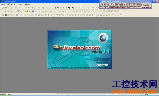Toggle the project workspace colored icon
159x96 pixels.
(18, 11)
